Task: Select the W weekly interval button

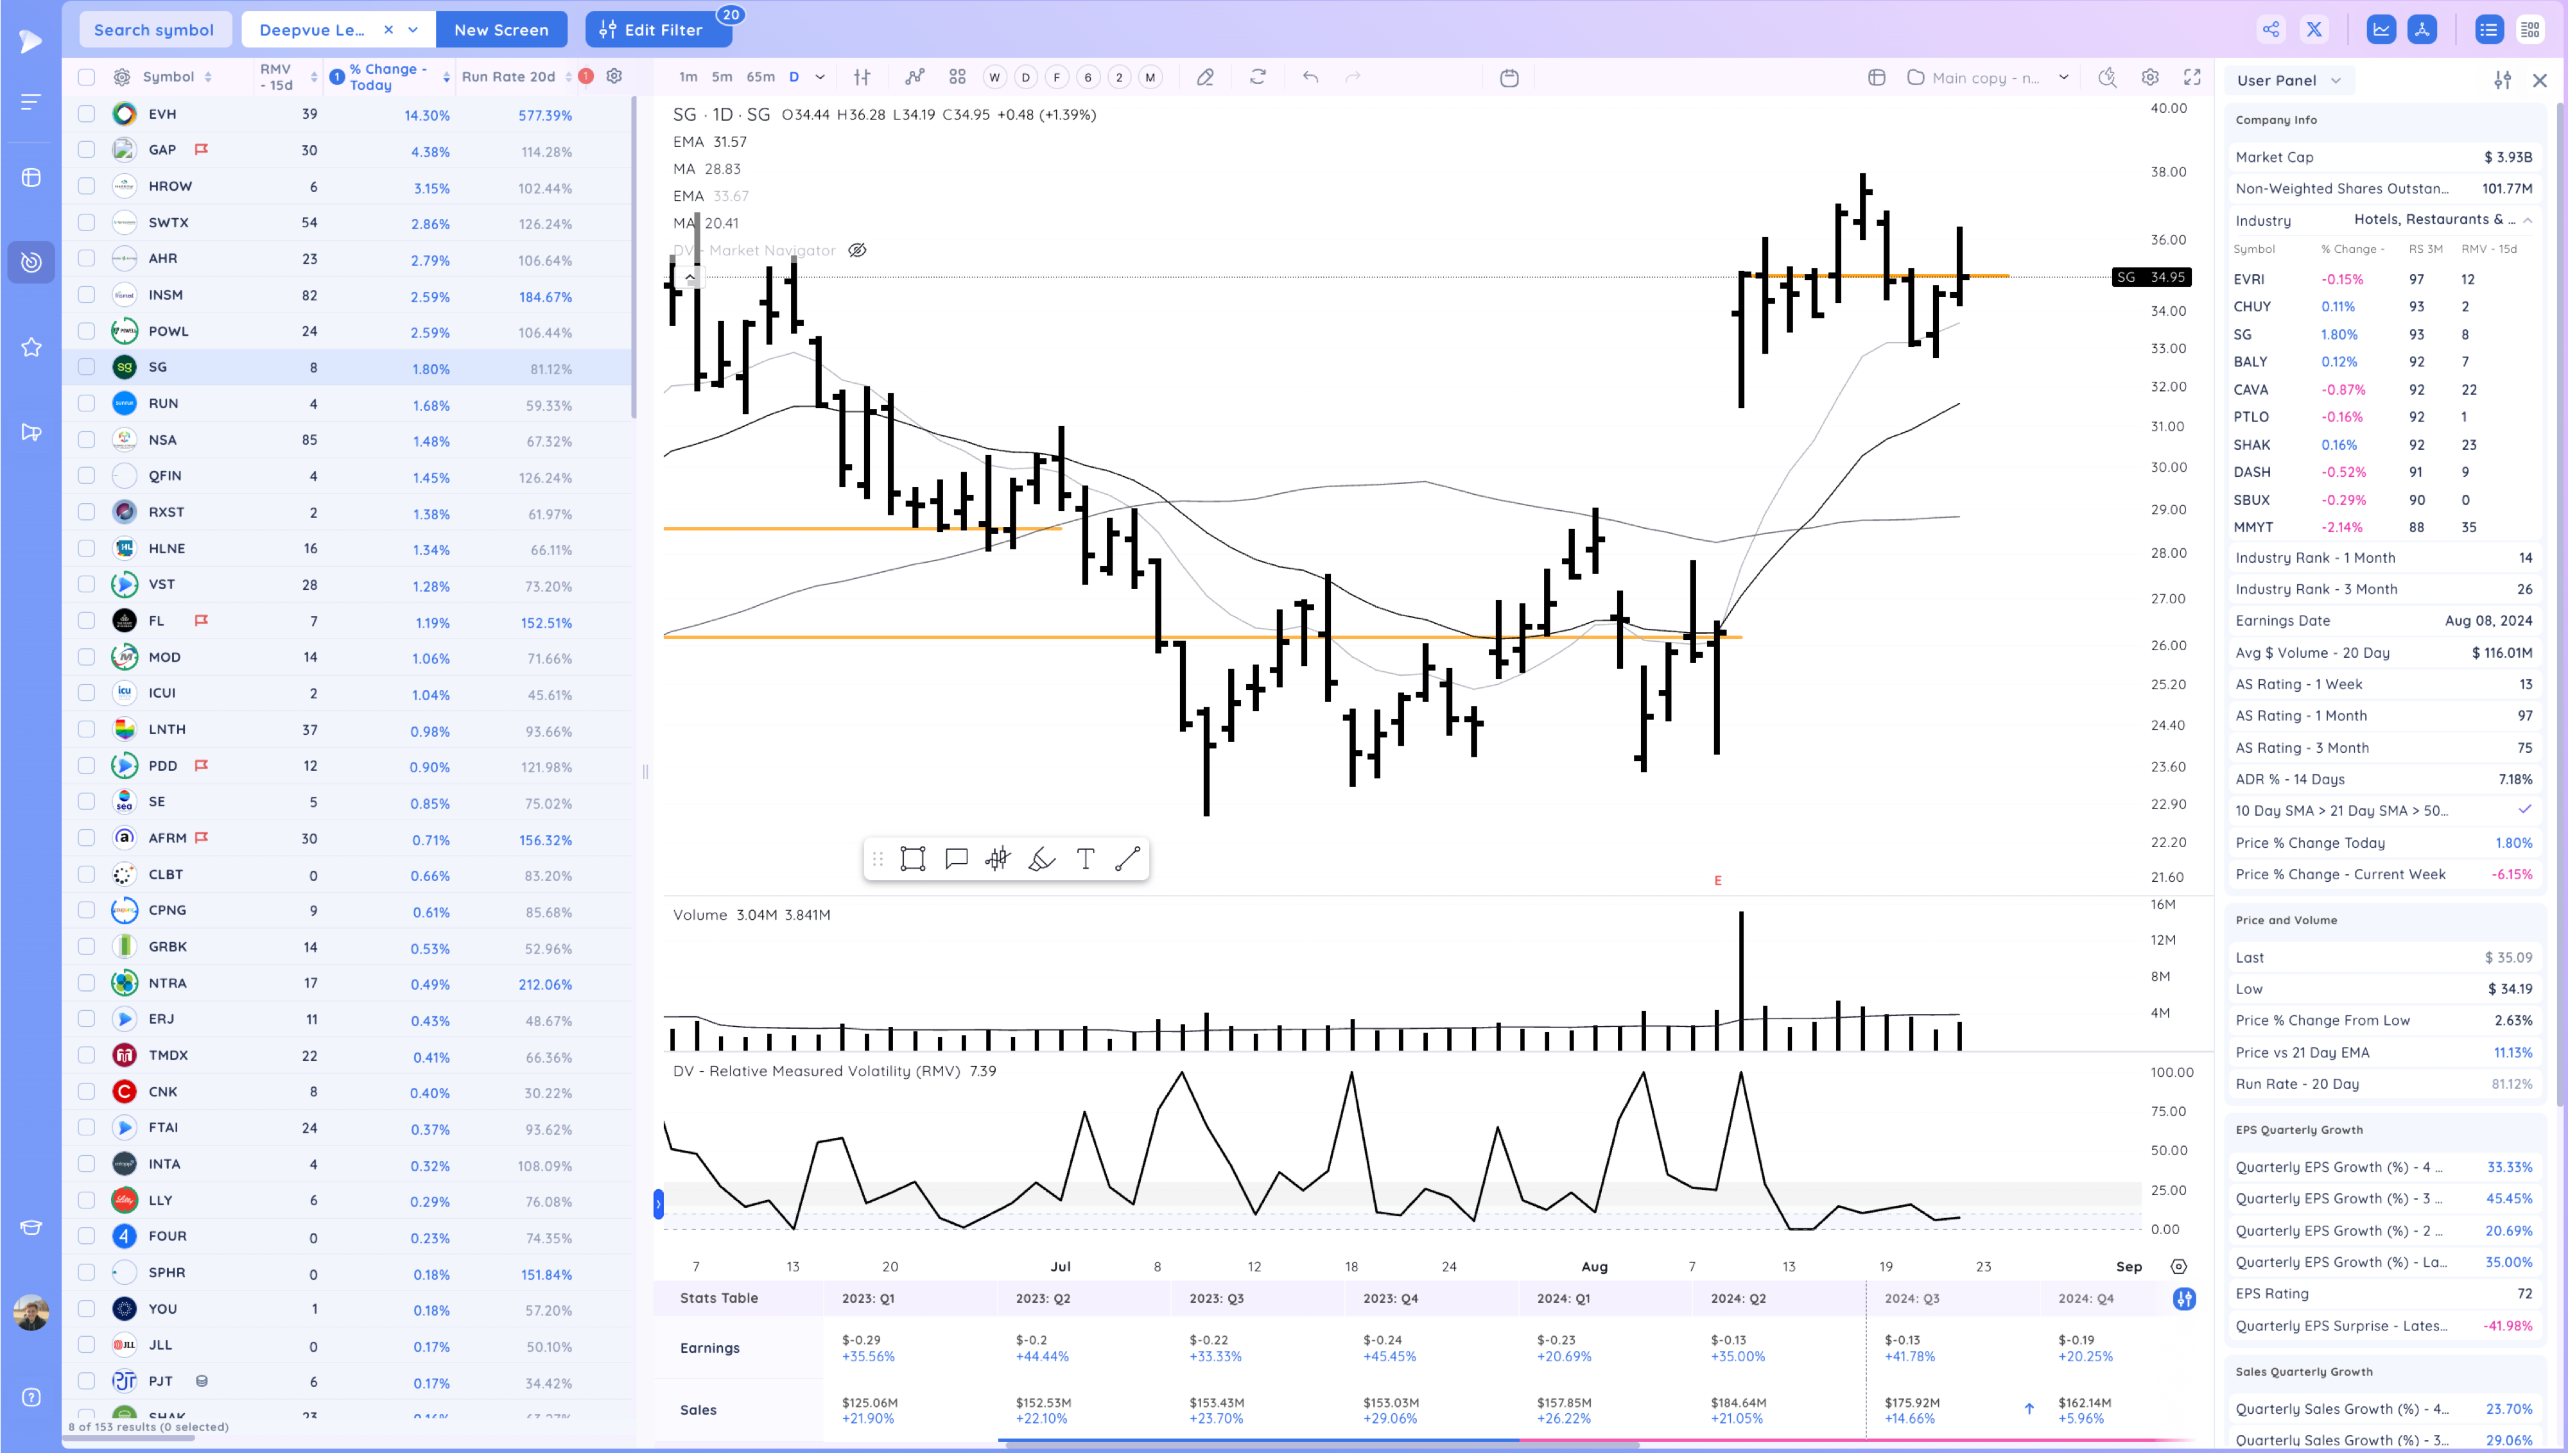Action: tap(994, 78)
